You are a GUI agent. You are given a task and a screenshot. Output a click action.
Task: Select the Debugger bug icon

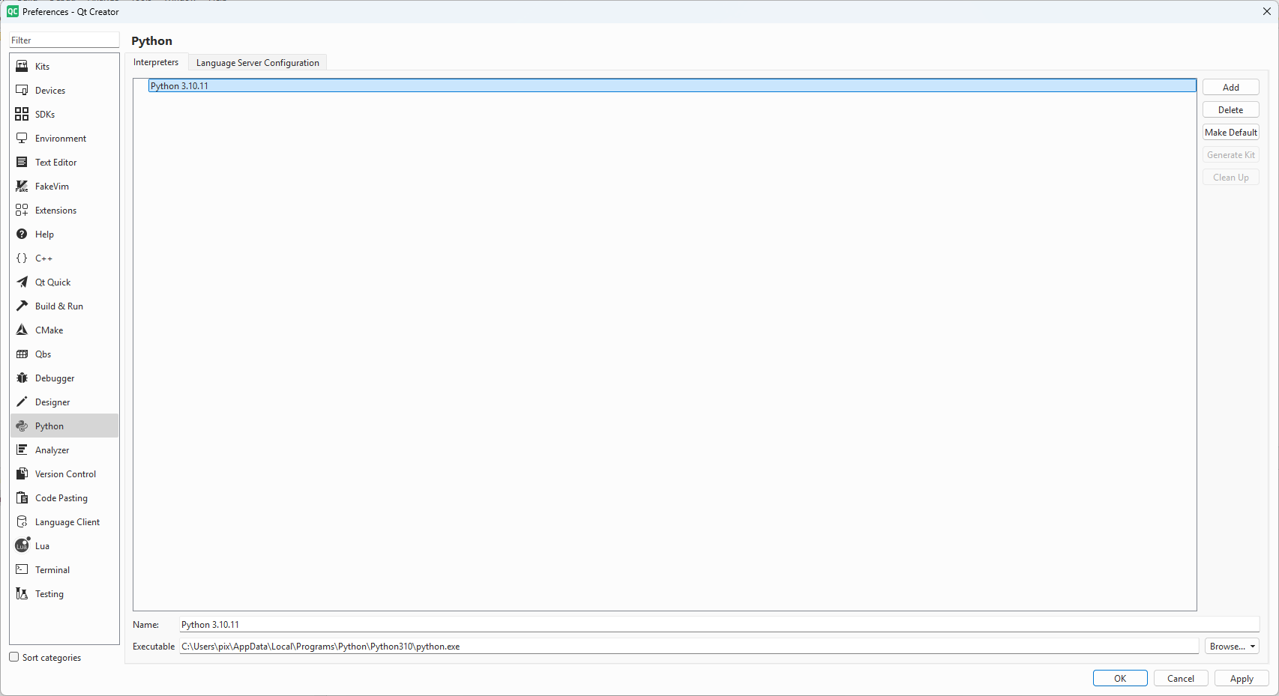click(22, 378)
